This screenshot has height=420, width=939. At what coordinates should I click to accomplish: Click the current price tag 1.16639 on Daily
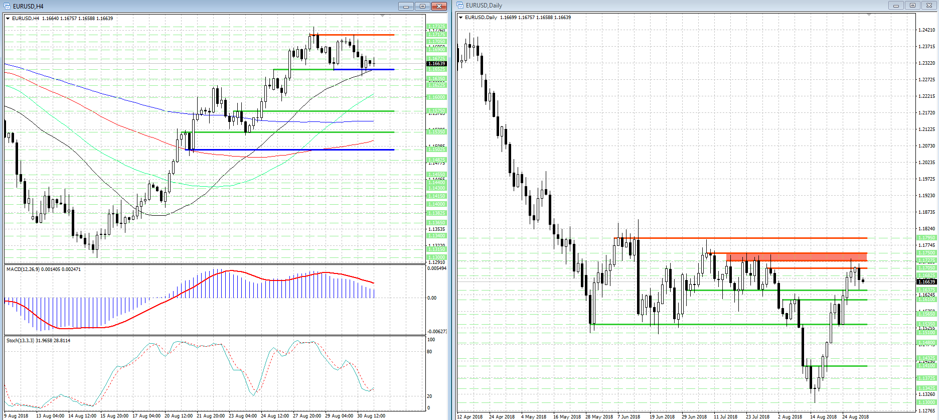pyautogui.click(x=926, y=282)
